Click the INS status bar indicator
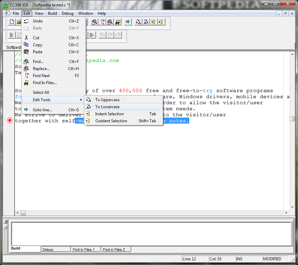The width and height of the screenshot is (298, 265). click(x=248, y=259)
